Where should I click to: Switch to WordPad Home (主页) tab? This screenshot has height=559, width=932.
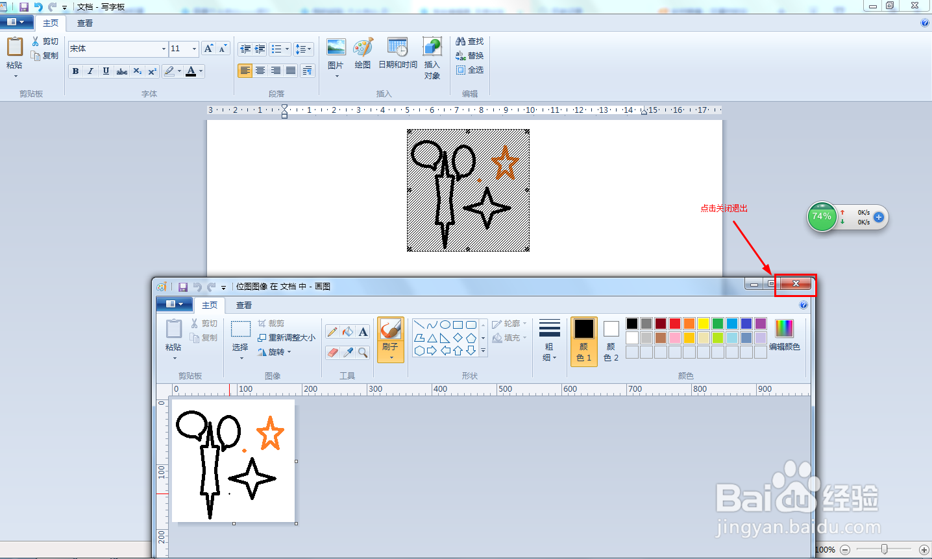pos(51,23)
